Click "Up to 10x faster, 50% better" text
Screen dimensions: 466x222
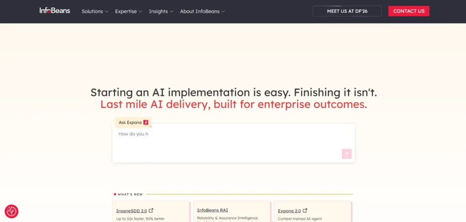pyautogui.click(x=140, y=219)
